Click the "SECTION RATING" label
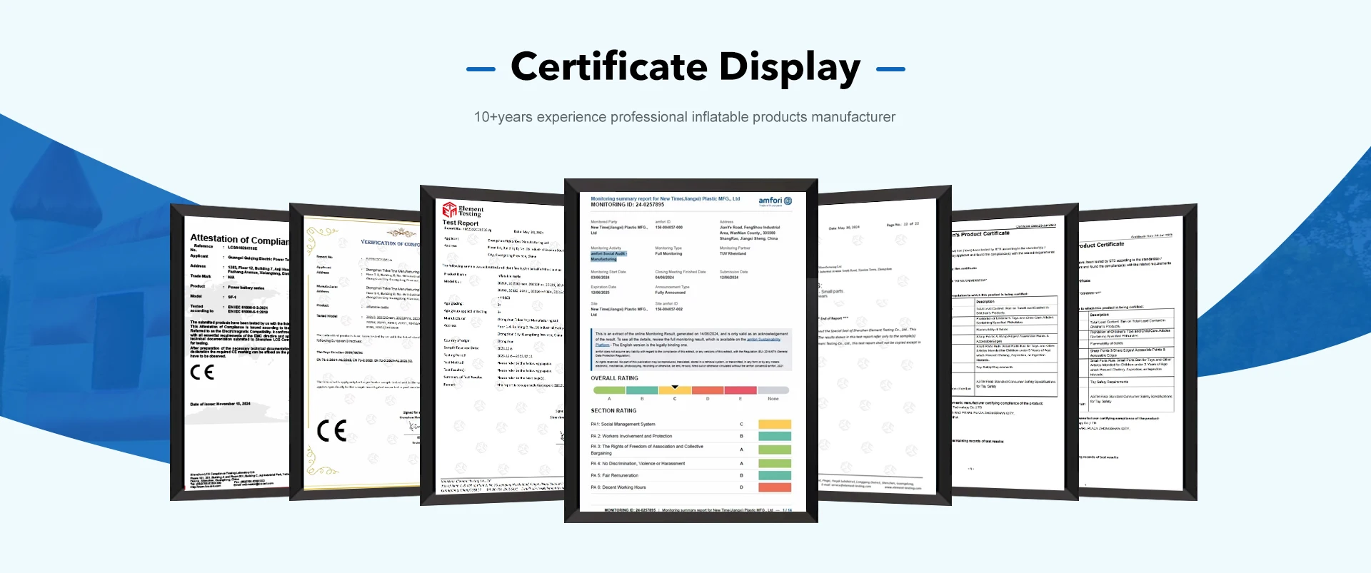 [613, 411]
